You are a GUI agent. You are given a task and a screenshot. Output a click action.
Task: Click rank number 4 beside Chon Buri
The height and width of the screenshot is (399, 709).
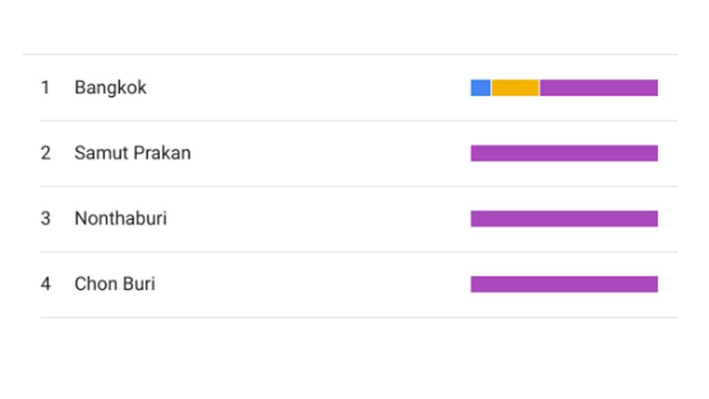point(45,284)
